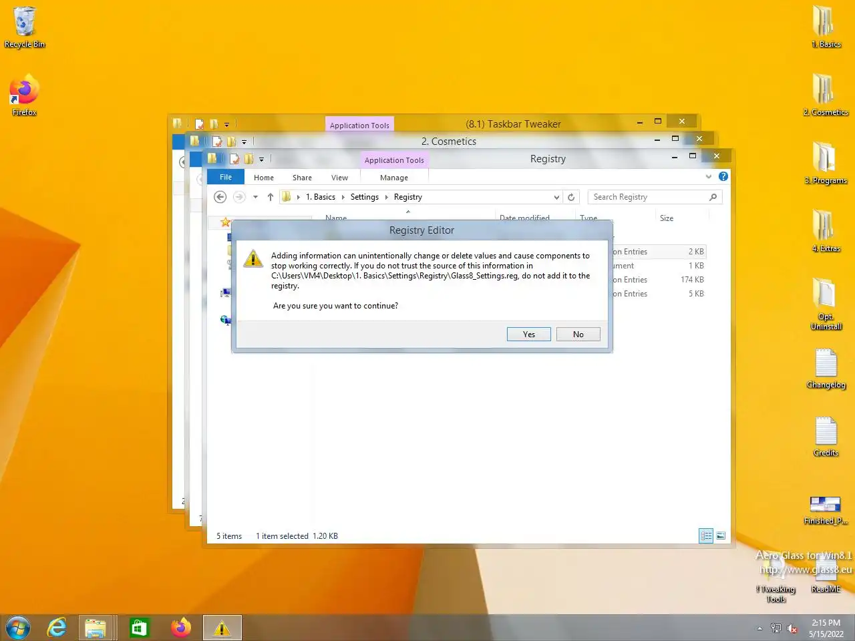This screenshot has height=641, width=855.
Task: Open the ReadME desktop file
Action: coord(826,576)
